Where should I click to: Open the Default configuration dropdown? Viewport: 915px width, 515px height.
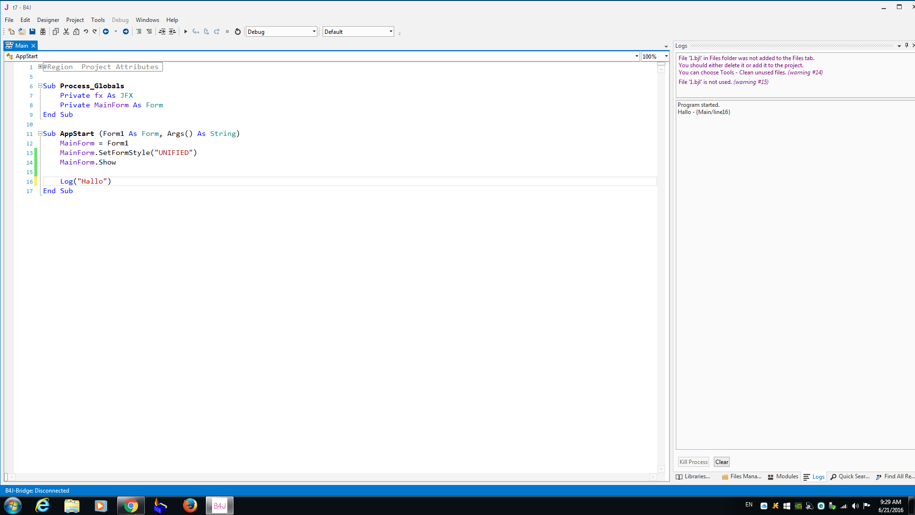tap(391, 31)
